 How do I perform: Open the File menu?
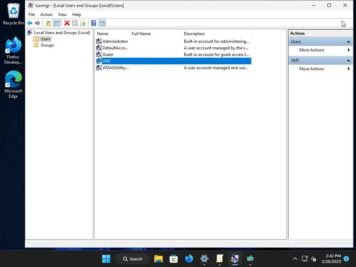coord(32,15)
